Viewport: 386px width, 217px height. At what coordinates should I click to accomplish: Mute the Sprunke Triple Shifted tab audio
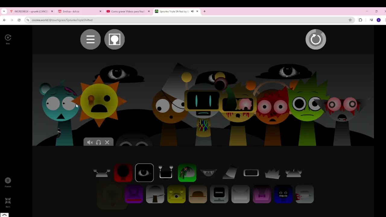pyautogui.click(x=192, y=11)
